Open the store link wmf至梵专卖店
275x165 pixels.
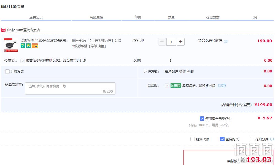pos(28,30)
